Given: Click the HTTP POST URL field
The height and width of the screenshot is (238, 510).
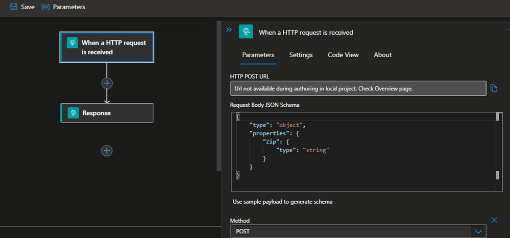Looking at the screenshot, I should click(x=358, y=88).
